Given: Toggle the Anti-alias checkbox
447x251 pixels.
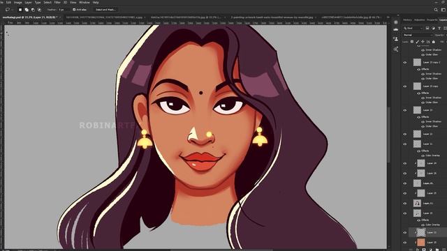Looking at the screenshot, I should pos(74,10).
